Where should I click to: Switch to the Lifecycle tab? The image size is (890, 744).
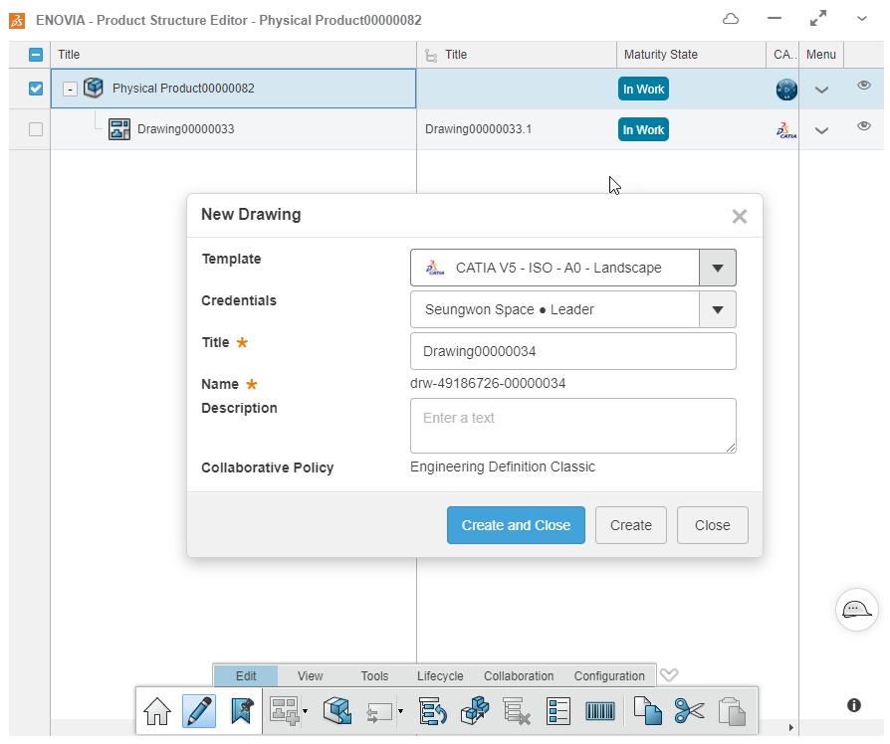tap(440, 676)
